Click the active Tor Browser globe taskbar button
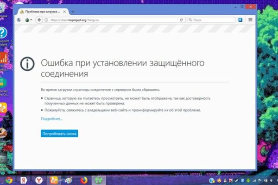Screen dimensions: 278x185 pos(99,180)
